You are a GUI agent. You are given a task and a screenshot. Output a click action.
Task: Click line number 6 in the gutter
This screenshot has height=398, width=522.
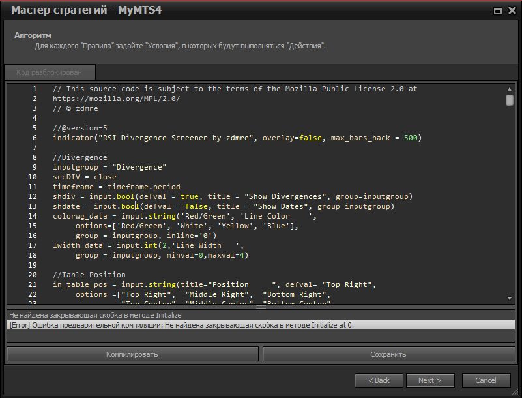[35, 138]
